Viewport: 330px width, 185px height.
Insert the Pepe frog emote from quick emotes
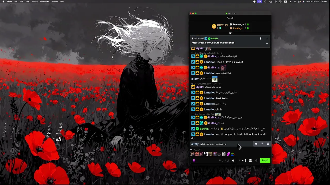pos(233,154)
